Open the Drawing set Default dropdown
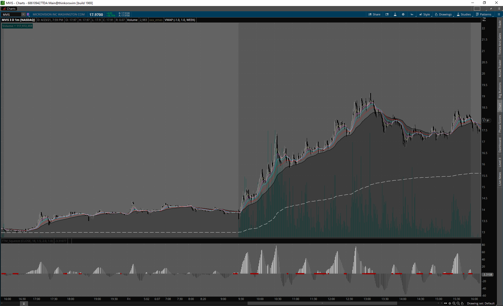 click(x=481, y=303)
